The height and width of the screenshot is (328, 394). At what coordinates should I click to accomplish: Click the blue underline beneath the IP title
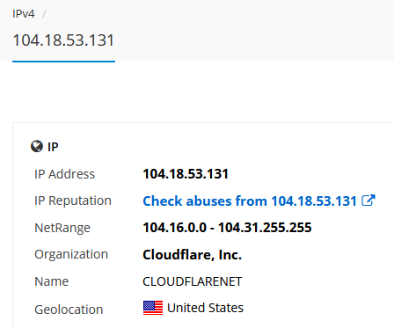[x=63, y=62]
